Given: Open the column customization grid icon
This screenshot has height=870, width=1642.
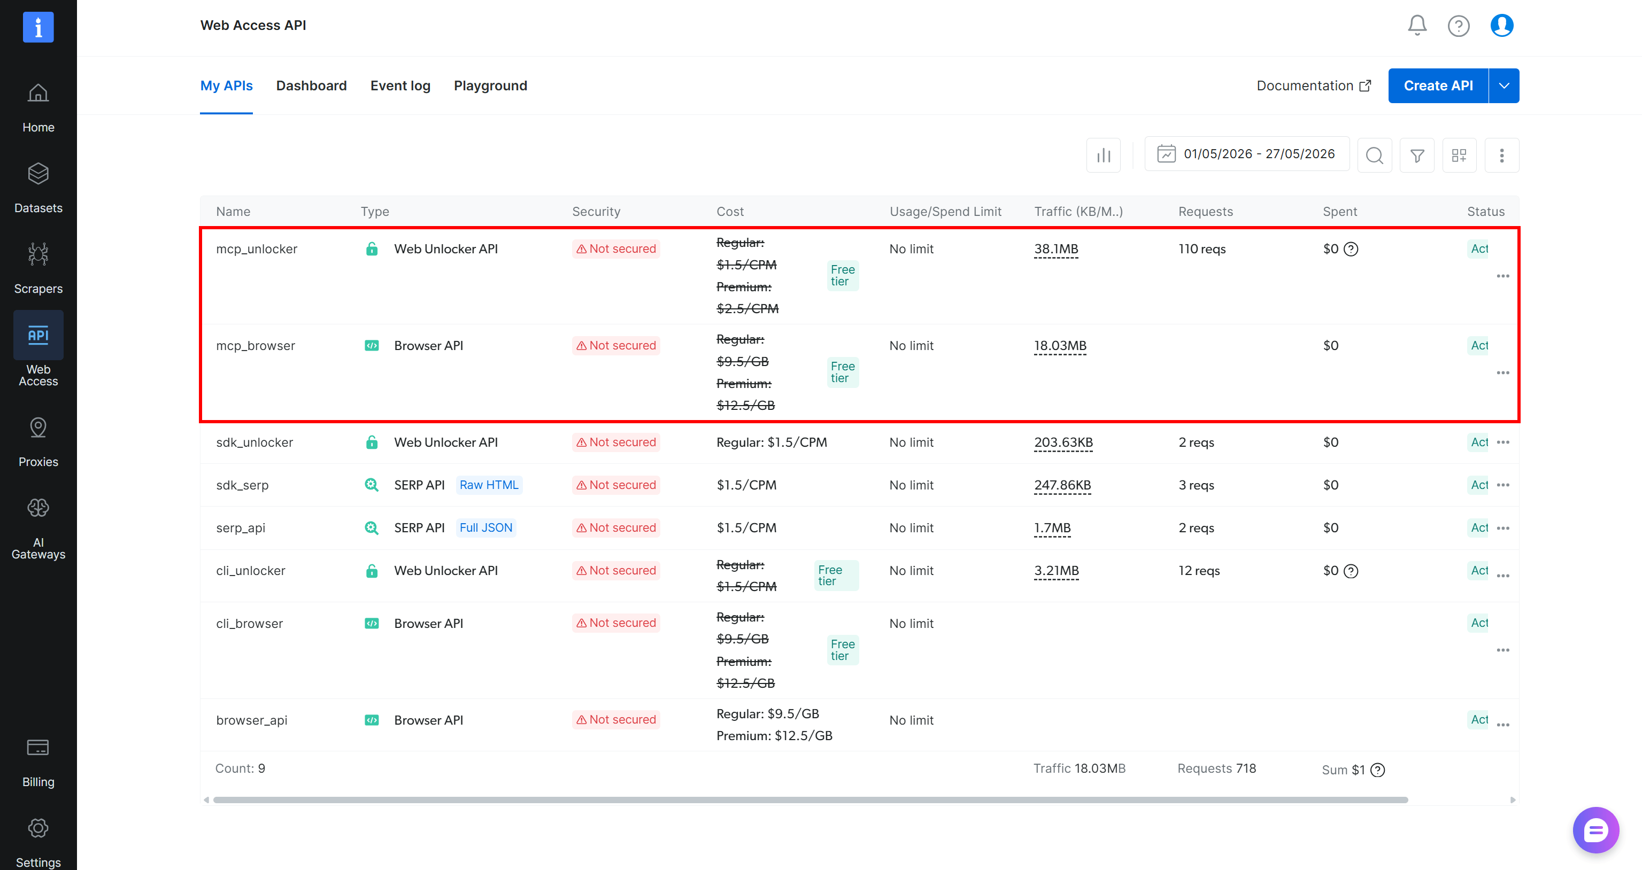Looking at the screenshot, I should click(x=1459, y=156).
